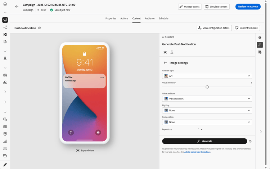Click the Visual intensity slider handle

207,87
